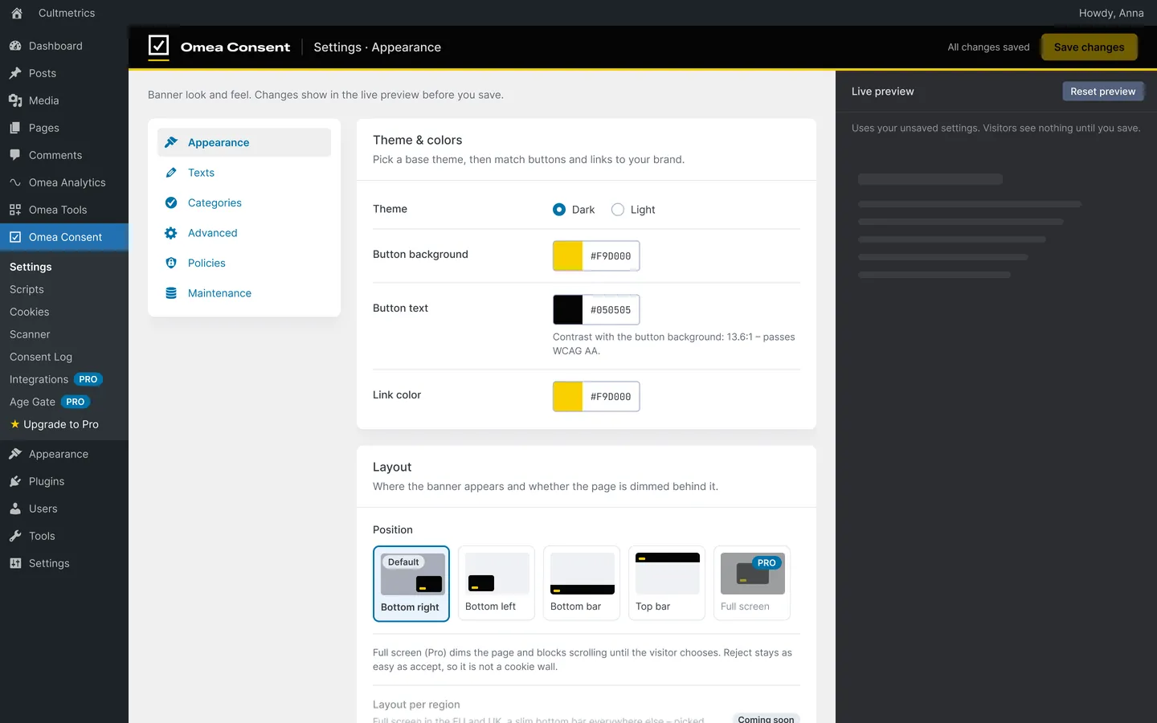Click the Omea Consent checkmark logo icon

(x=158, y=46)
